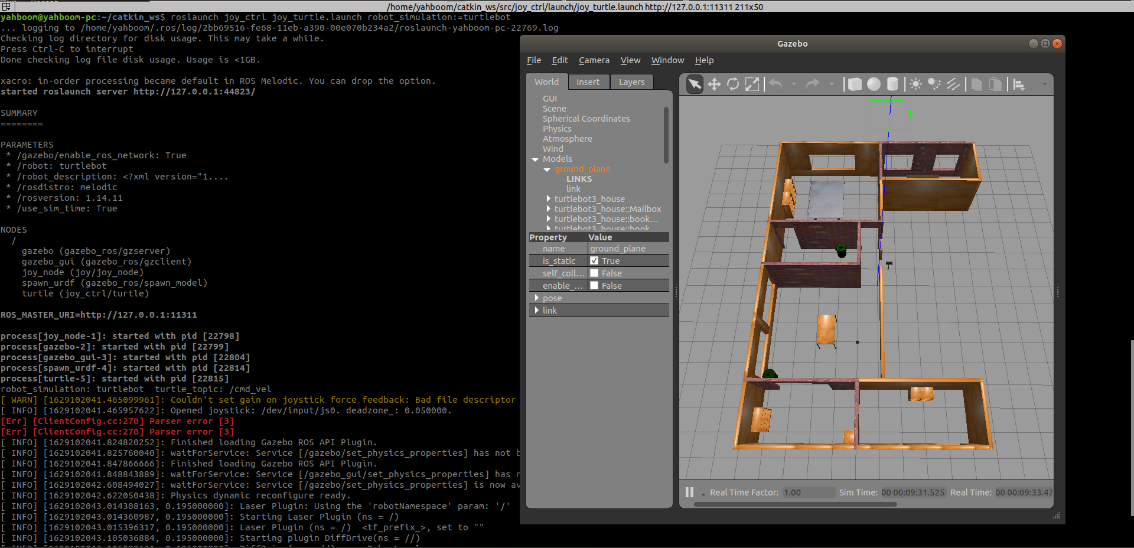Select Spherical Coordinates item
1134x548 pixels.
tap(586, 119)
